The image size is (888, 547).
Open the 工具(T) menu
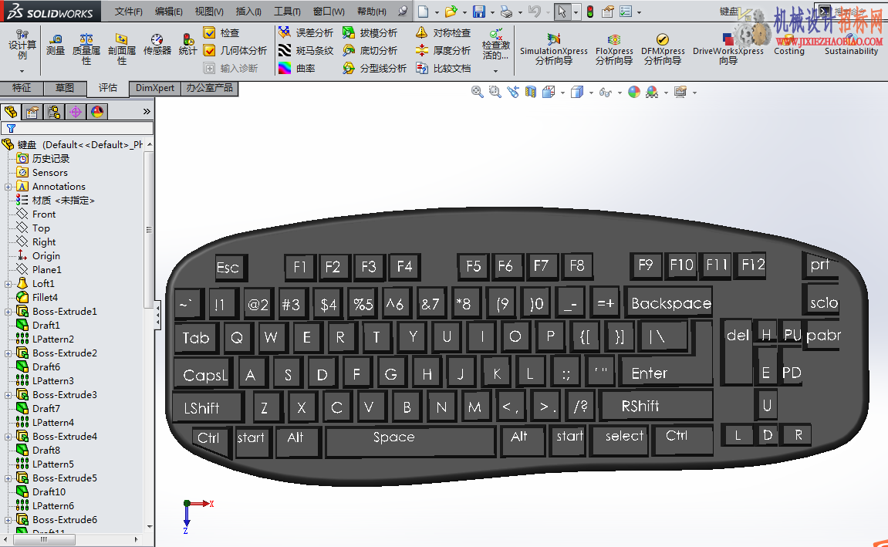click(x=287, y=12)
